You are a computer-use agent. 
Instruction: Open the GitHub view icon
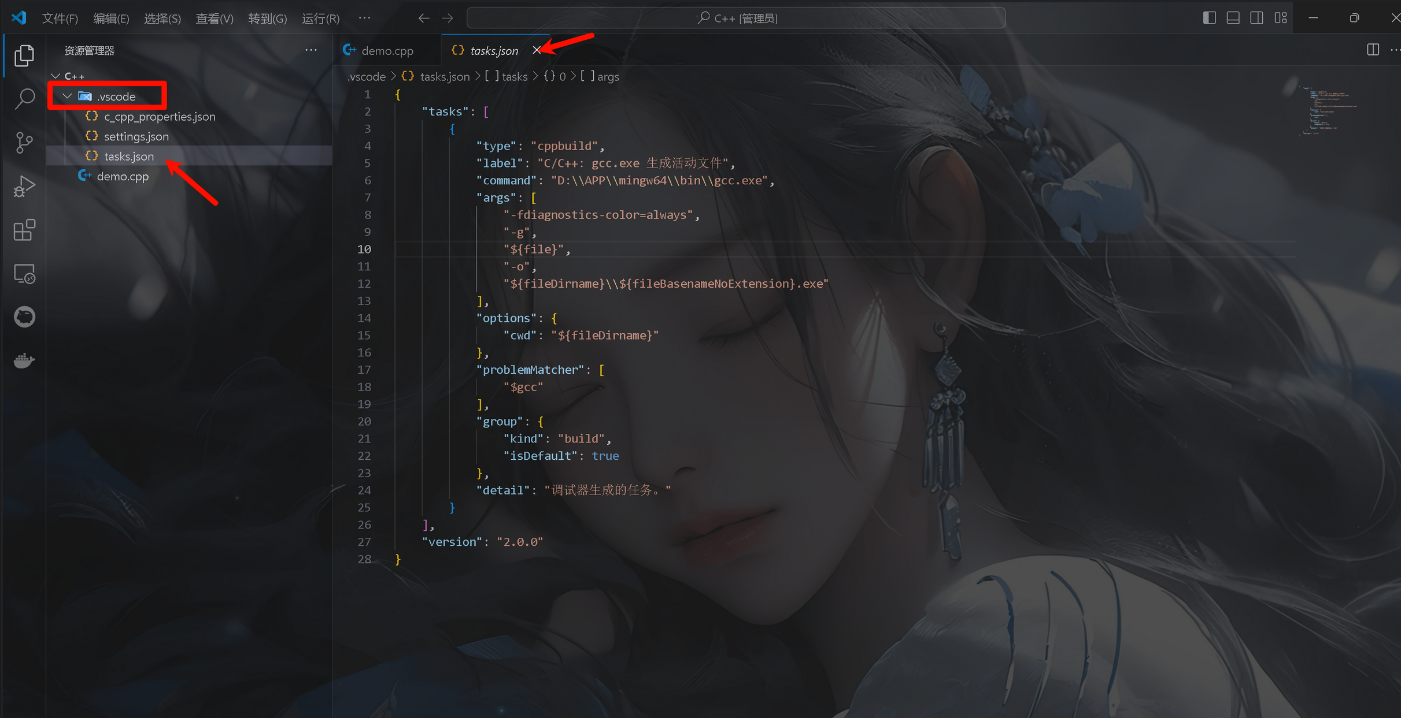point(24,317)
